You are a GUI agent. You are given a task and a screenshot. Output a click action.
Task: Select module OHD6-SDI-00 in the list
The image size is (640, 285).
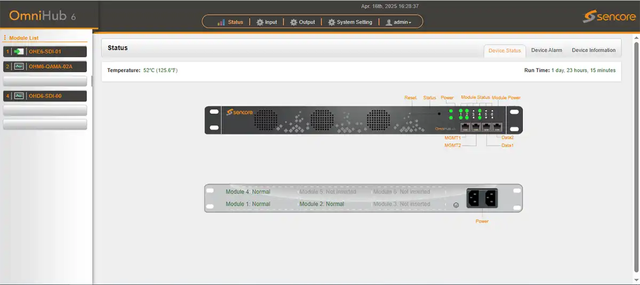pyautogui.click(x=45, y=96)
